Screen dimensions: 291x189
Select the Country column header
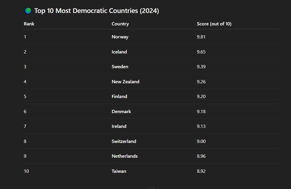coord(120,24)
